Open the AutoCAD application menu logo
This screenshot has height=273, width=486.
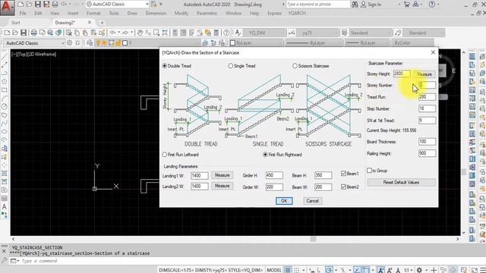click(7, 8)
